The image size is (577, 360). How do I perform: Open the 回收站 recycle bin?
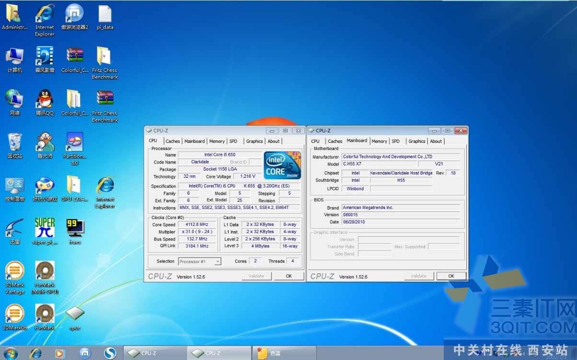(x=14, y=146)
